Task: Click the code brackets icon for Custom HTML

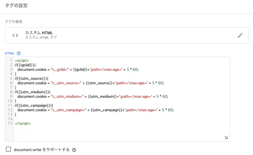Action: point(15,35)
